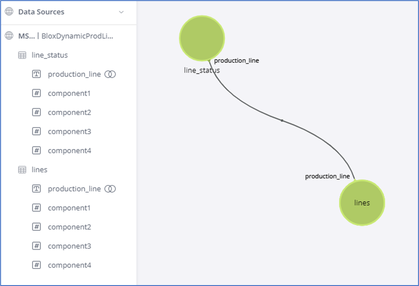
Task: Click numeric icon of line_status component1
Action: [37, 93]
